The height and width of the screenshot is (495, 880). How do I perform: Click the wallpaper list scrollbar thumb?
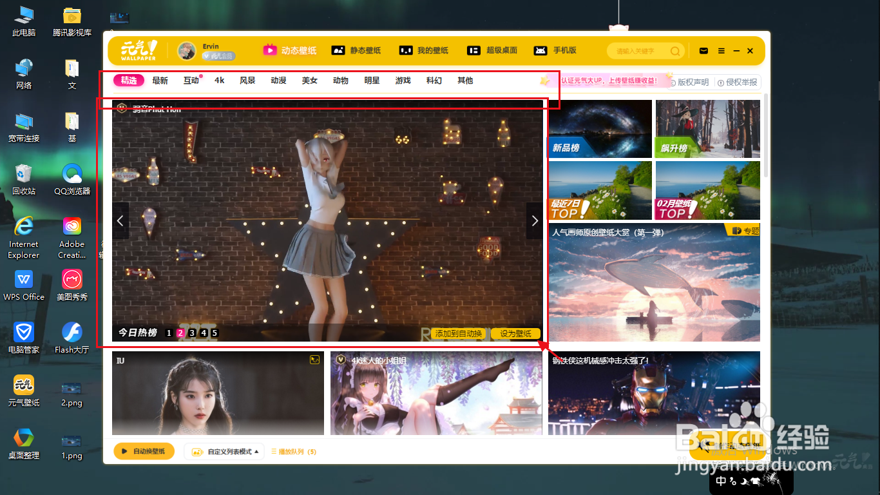[x=765, y=135]
